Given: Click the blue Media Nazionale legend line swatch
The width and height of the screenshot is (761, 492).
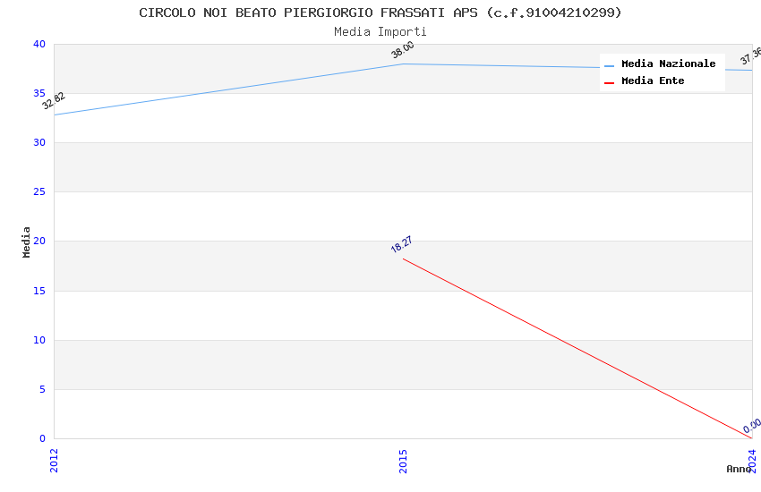Looking at the screenshot, I should [x=610, y=65].
